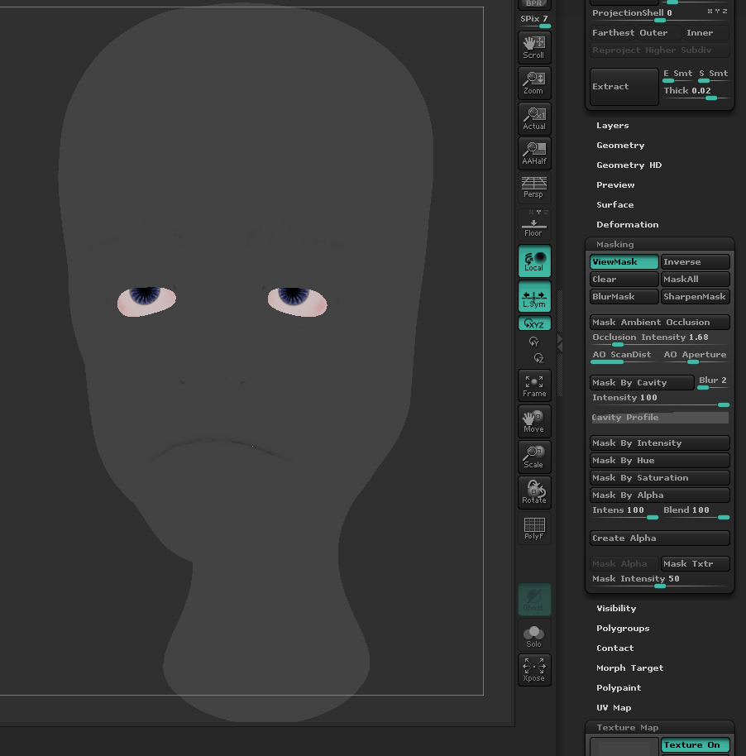This screenshot has width=746, height=756.
Task: Toggle PolyF polyframe display
Action: 533,529
